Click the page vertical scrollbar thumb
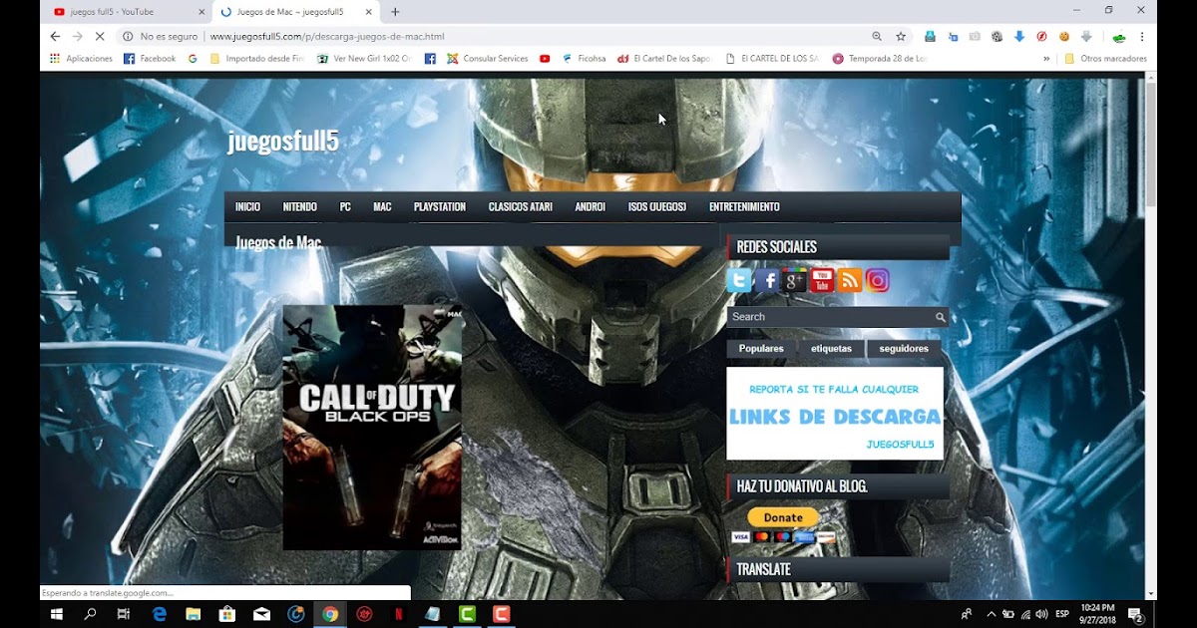The image size is (1197, 628). click(x=1151, y=146)
